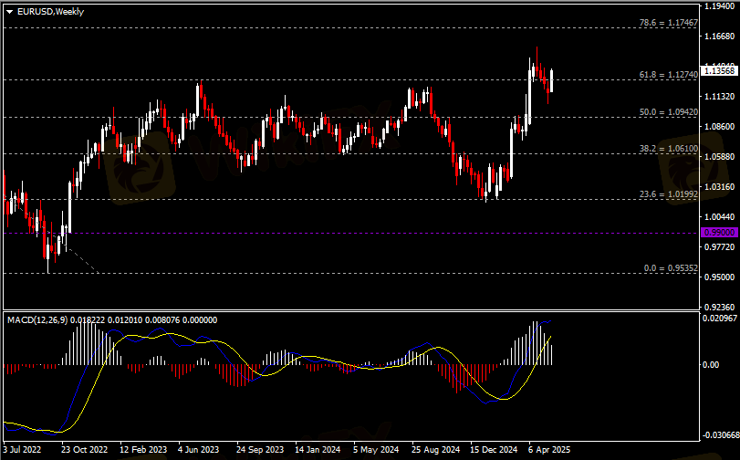Click the 4 Jun 2023 date label
Screen dimensions: 740x460
pyautogui.click(x=199, y=450)
